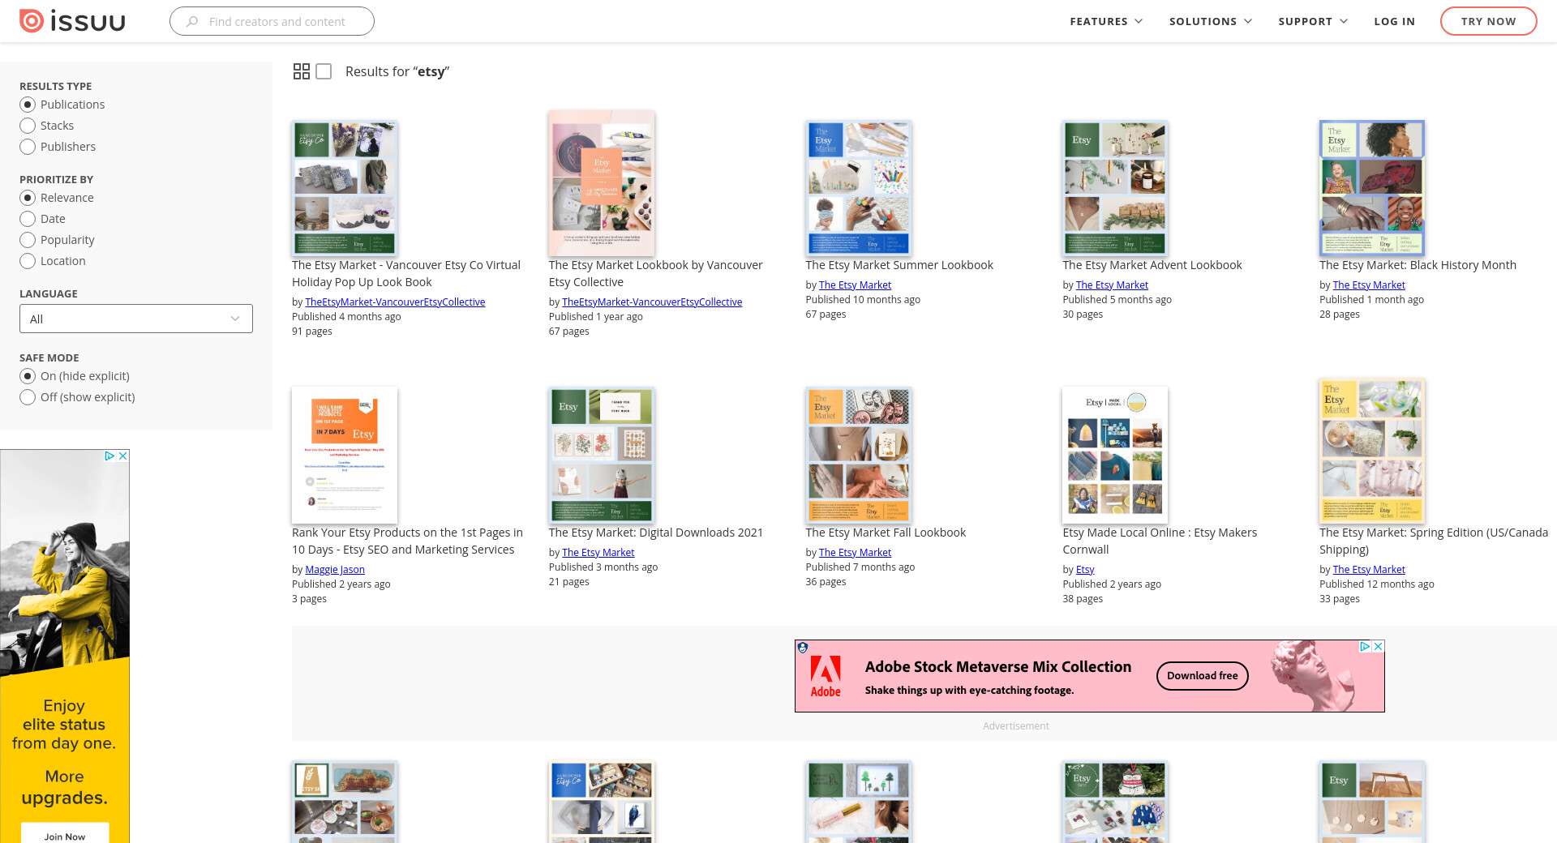Switch to grid view layout icon
The image size is (1557, 843).
tap(301, 71)
